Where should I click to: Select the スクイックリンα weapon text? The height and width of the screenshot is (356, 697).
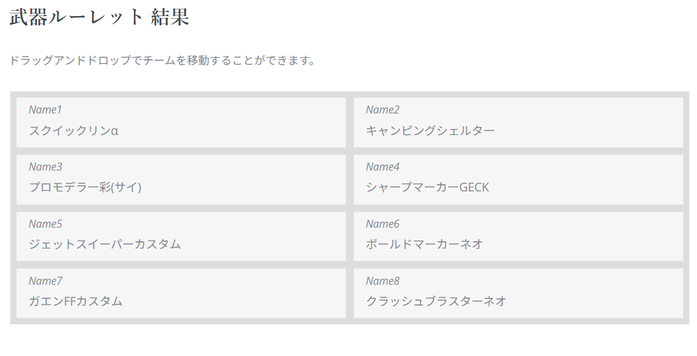pos(73,130)
